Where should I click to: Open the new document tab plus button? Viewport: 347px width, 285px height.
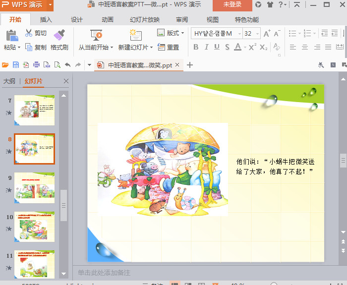click(x=190, y=65)
